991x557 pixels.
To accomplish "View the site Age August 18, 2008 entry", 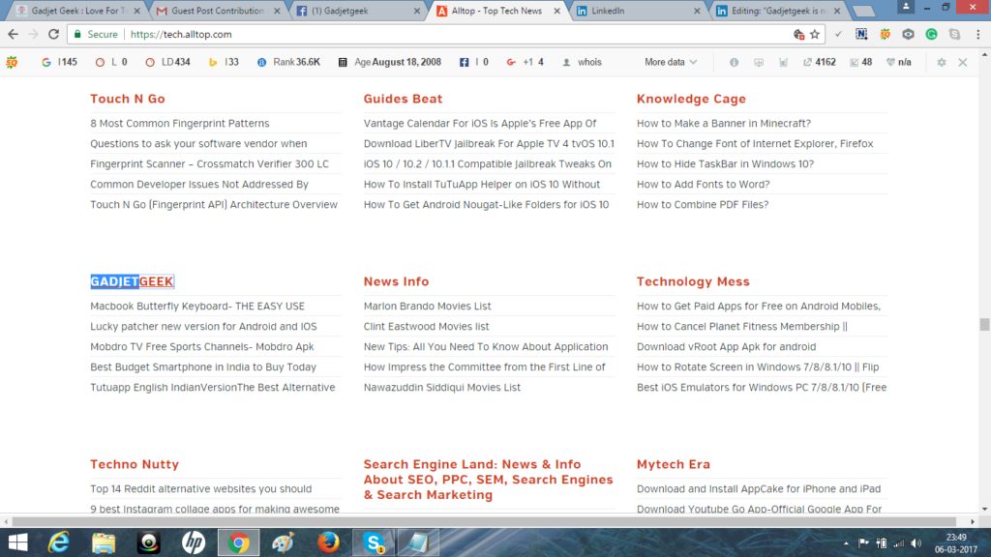I will pyautogui.click(x=389, y=62).
